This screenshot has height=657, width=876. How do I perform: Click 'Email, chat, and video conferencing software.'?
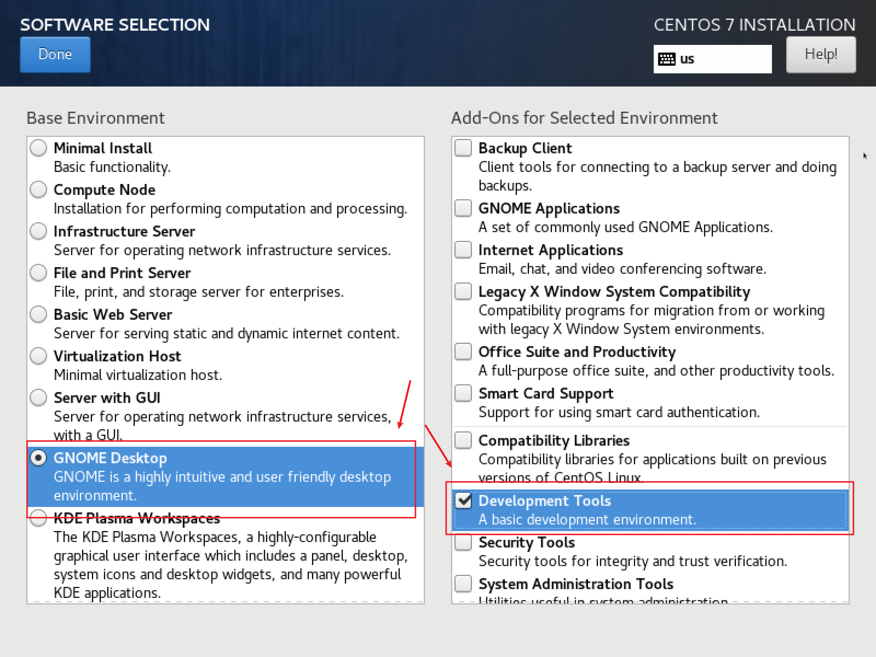tap(623, 269)
